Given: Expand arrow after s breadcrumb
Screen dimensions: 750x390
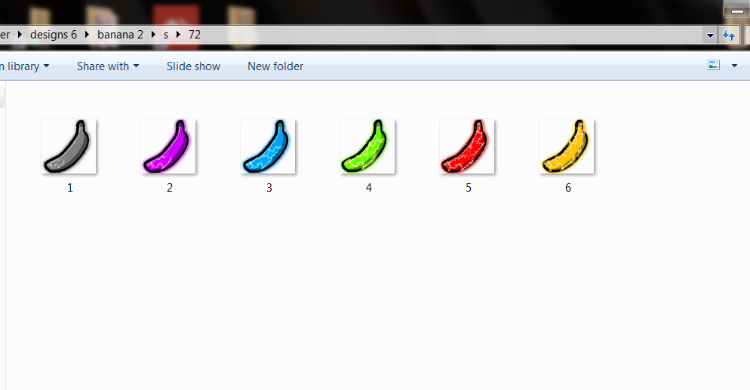Looking at the screenshot, I should click(x=178, y=35).
